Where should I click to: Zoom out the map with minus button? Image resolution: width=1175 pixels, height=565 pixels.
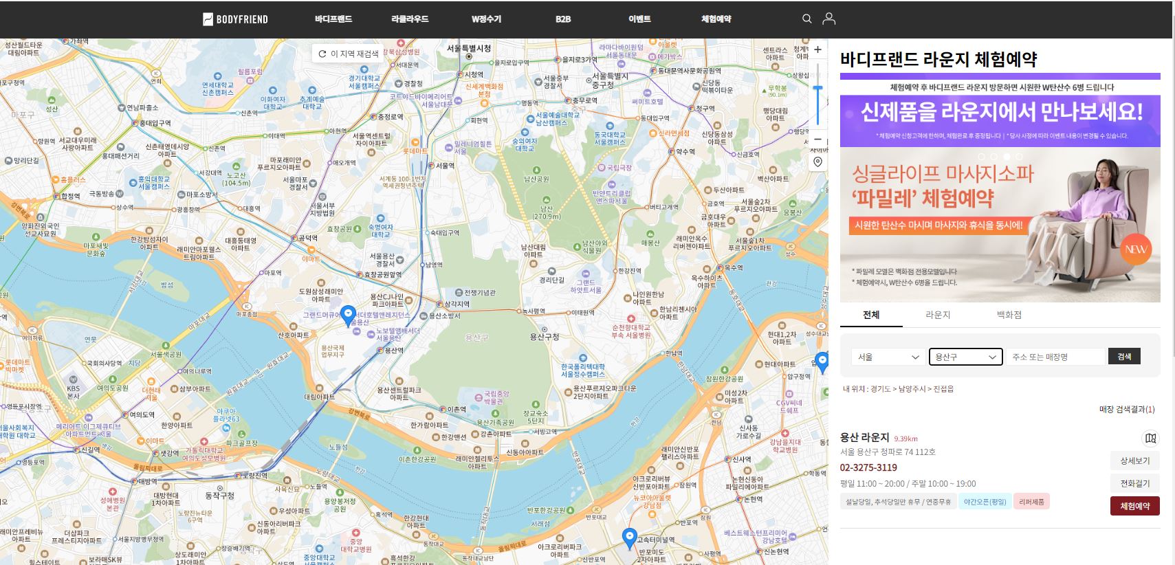click(x=817, y=140)
